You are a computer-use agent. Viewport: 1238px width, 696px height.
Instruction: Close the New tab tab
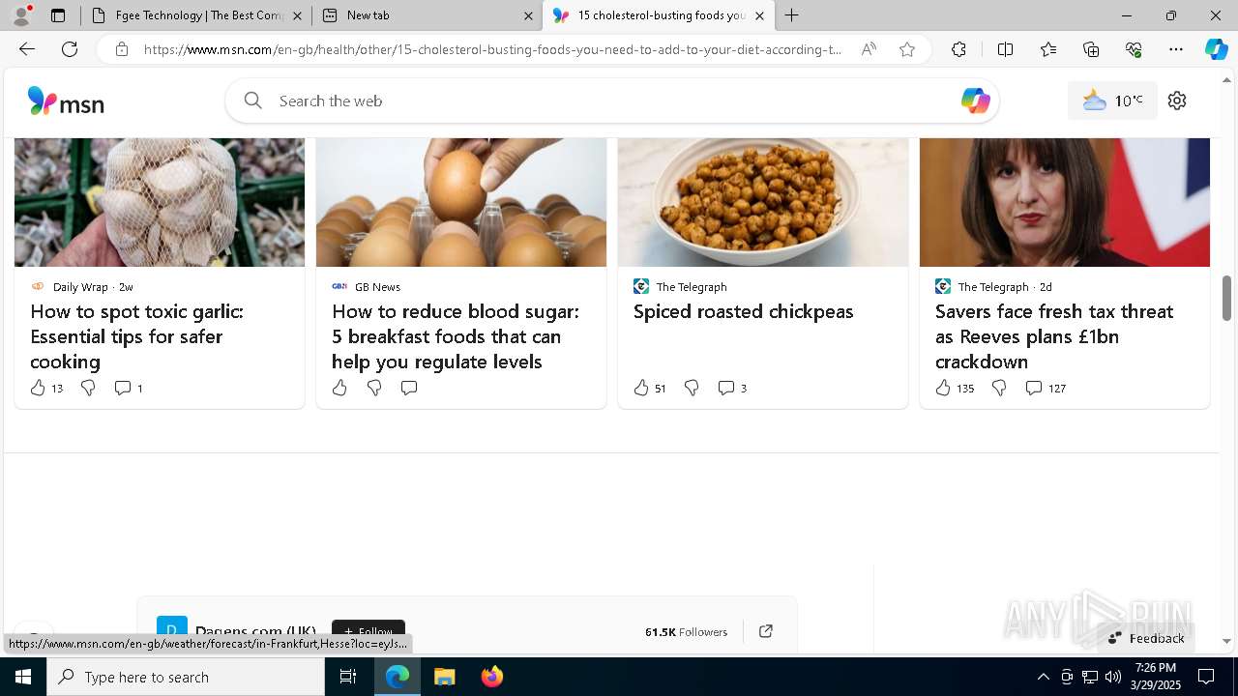click(529, 15)
